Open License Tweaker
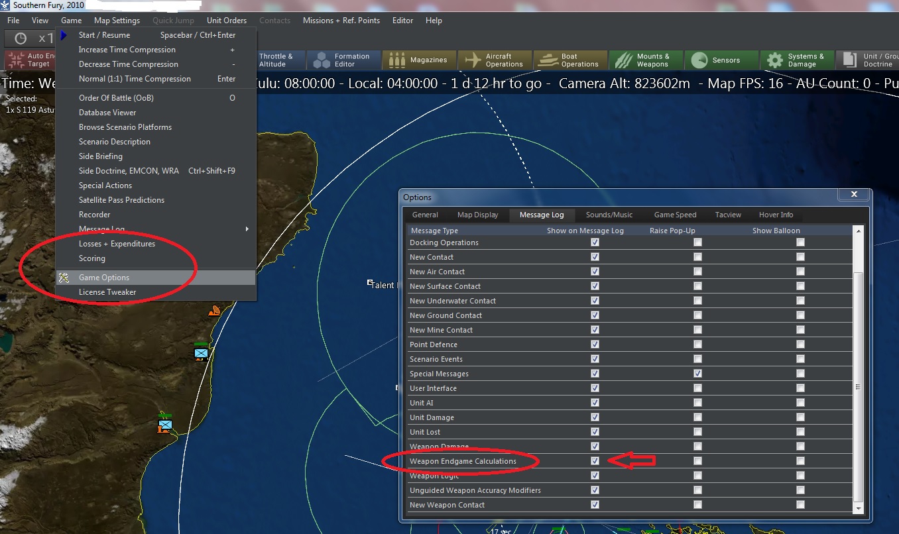Screen dimensions: 899x534 click(156, 292)
